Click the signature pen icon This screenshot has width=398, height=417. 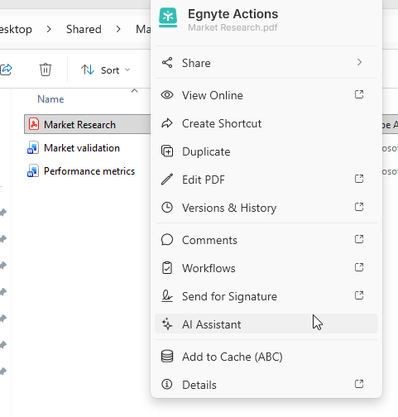tap(167, 296)
